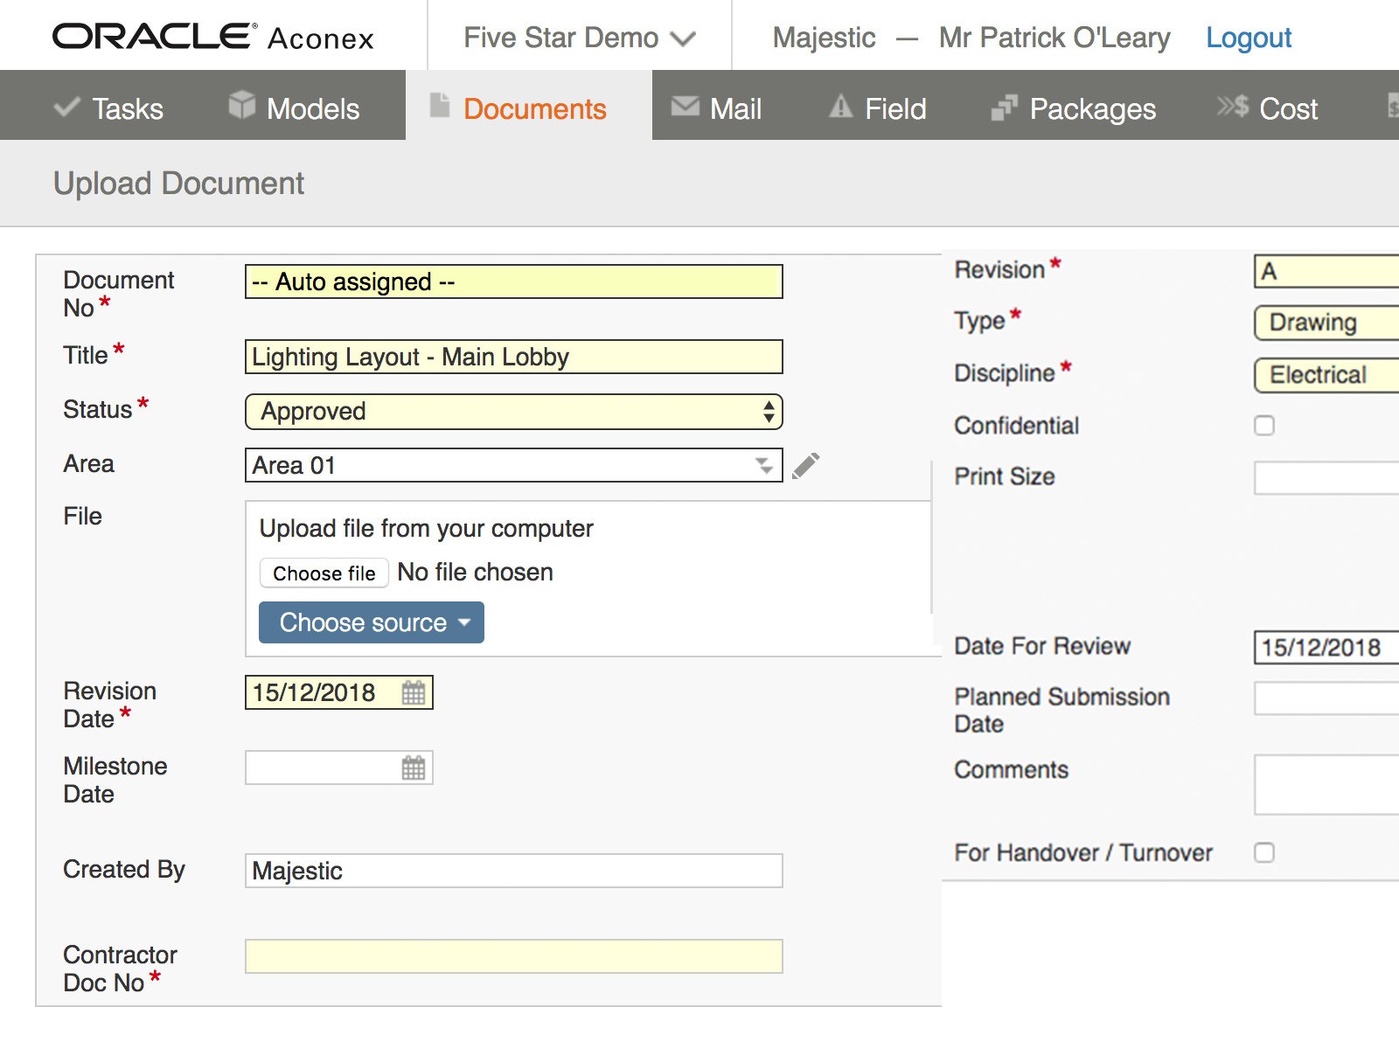
Task: Click the Contractor Doc No input field
Action: tap(513, 957)
